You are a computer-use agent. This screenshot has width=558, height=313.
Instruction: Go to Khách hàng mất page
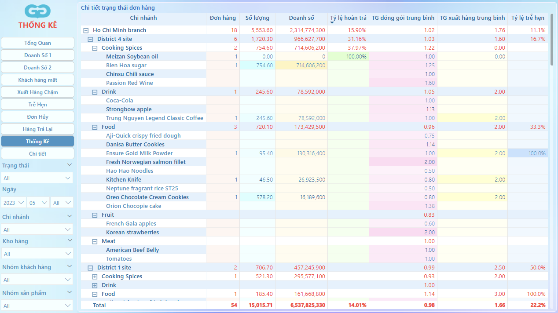[37, 80]
